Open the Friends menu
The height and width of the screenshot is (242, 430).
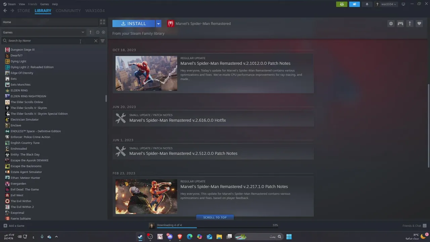(x=33, y=4)
